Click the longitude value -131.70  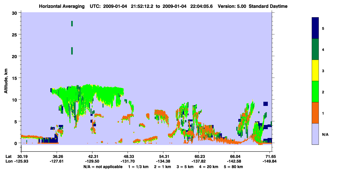(128, 161)
